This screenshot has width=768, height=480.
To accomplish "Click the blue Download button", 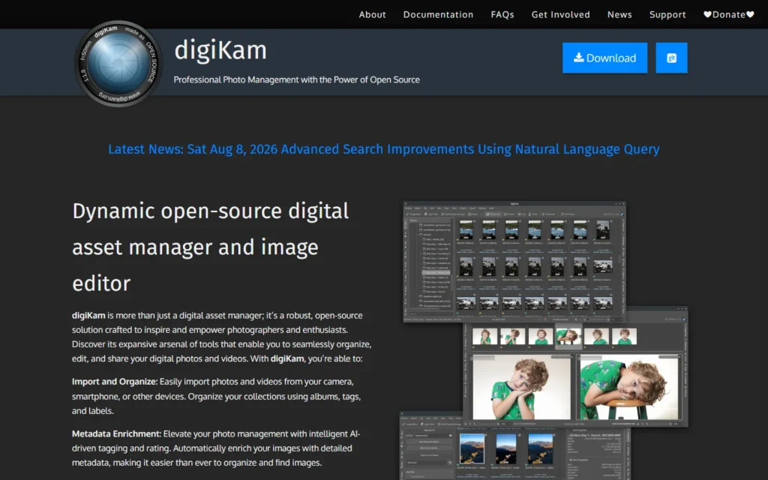I will 605,58.
